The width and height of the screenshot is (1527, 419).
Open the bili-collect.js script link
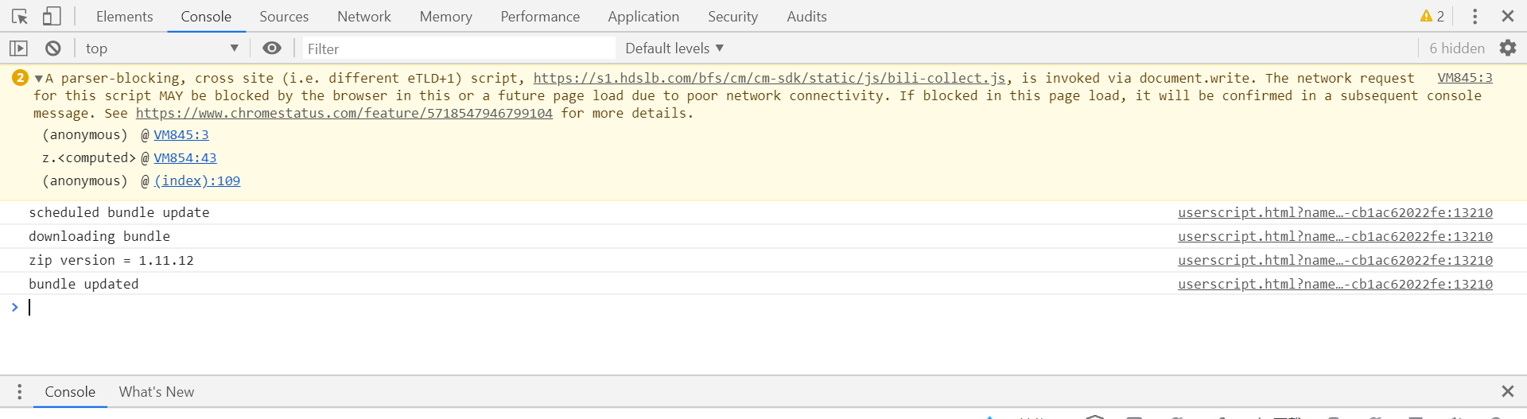click(769, 78)
